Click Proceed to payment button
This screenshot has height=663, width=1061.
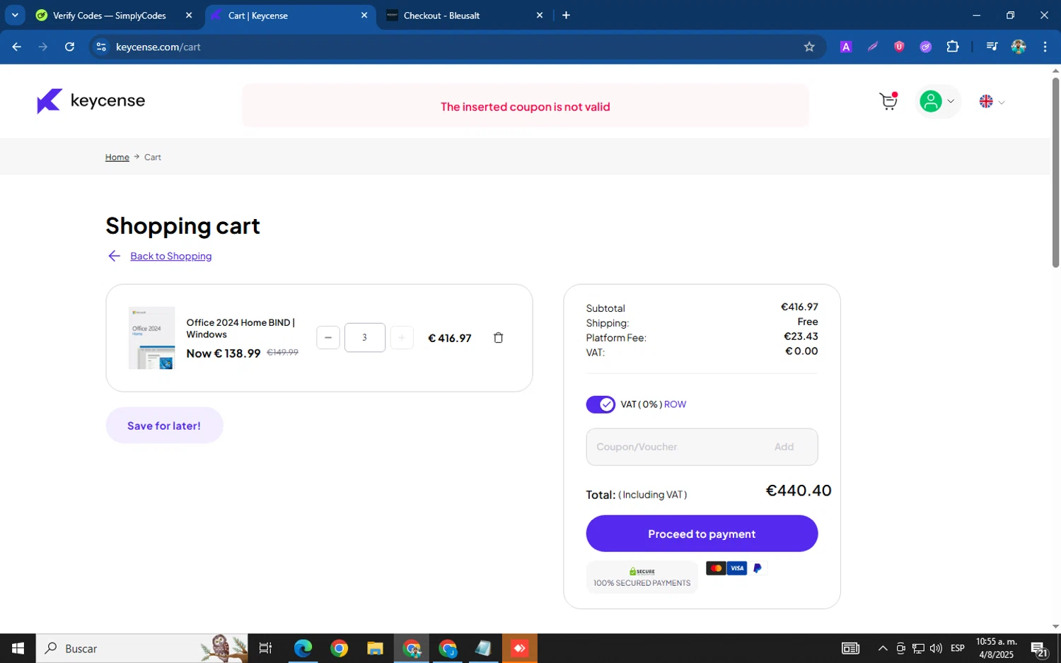click(702, 534)
